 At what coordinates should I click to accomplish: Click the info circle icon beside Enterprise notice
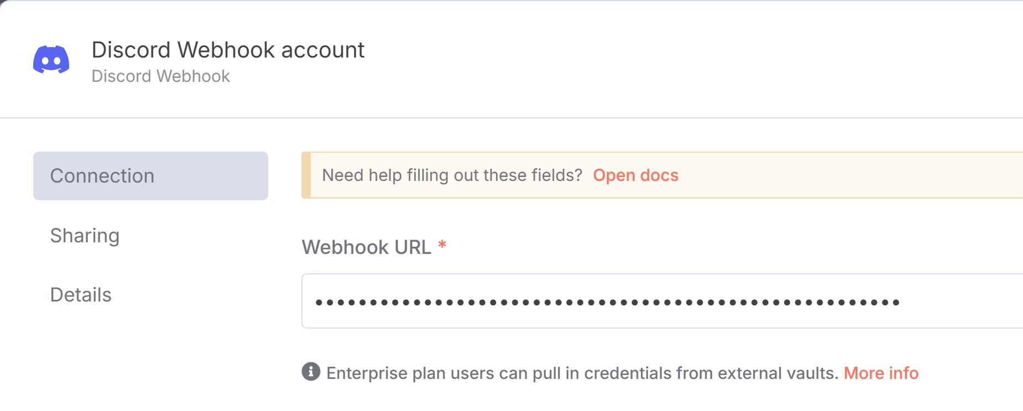(x=311, y=372)
